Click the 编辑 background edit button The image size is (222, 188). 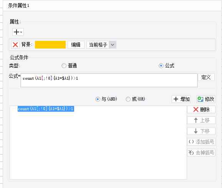[76, 45]
